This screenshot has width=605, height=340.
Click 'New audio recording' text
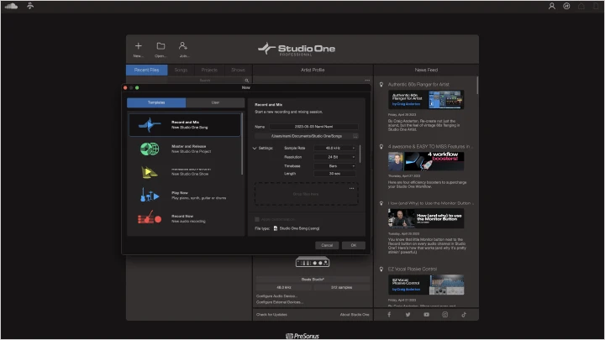pos(188,222)
